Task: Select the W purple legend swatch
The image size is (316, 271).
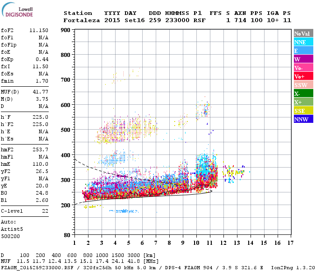Action: 303,59
